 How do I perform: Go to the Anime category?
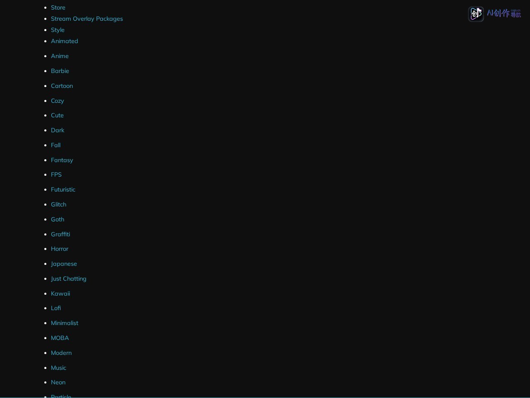click(60, 56)
